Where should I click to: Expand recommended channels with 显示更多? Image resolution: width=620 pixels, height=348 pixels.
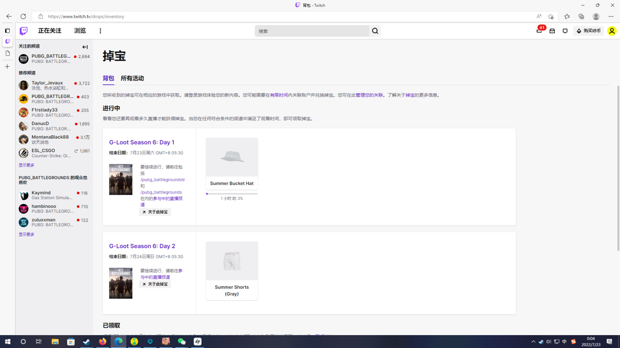[27, 165]
